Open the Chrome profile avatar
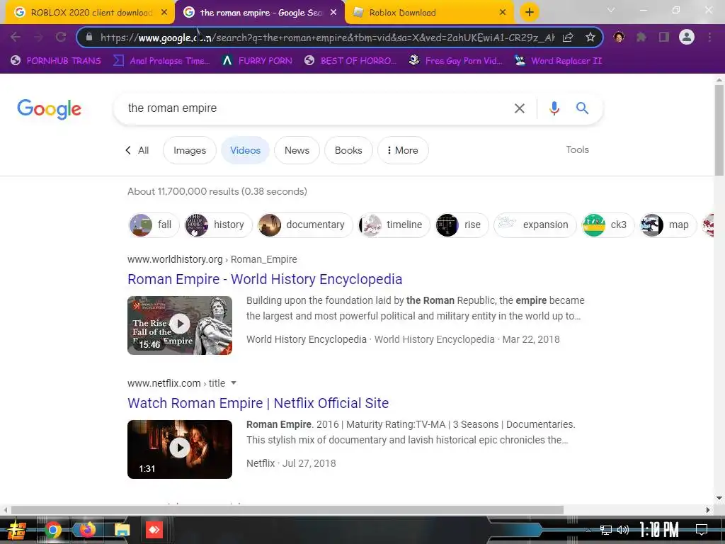725x544 pixels. coord(687,37)
